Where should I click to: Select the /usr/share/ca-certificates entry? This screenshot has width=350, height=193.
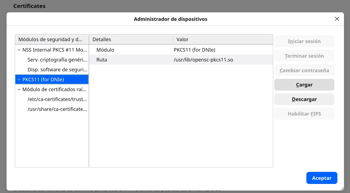[55, 109]
